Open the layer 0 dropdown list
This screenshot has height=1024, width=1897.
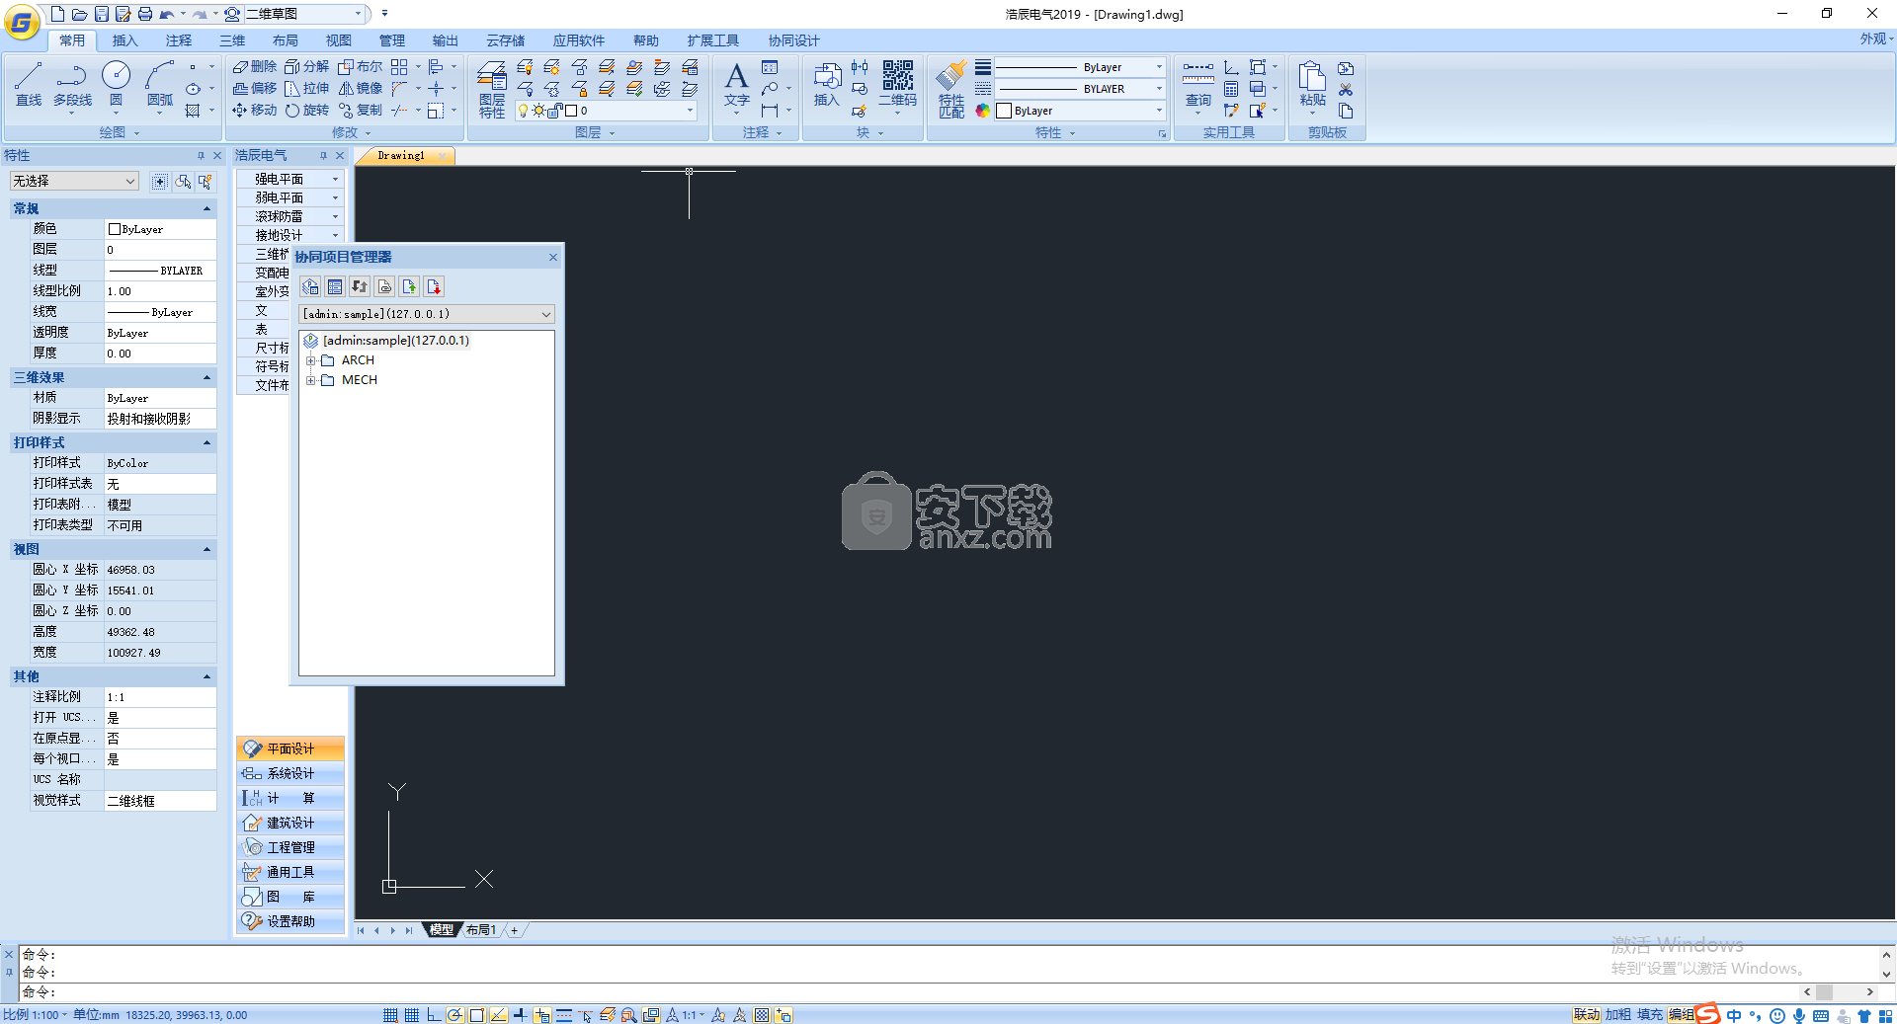click(x=607, y=111)
